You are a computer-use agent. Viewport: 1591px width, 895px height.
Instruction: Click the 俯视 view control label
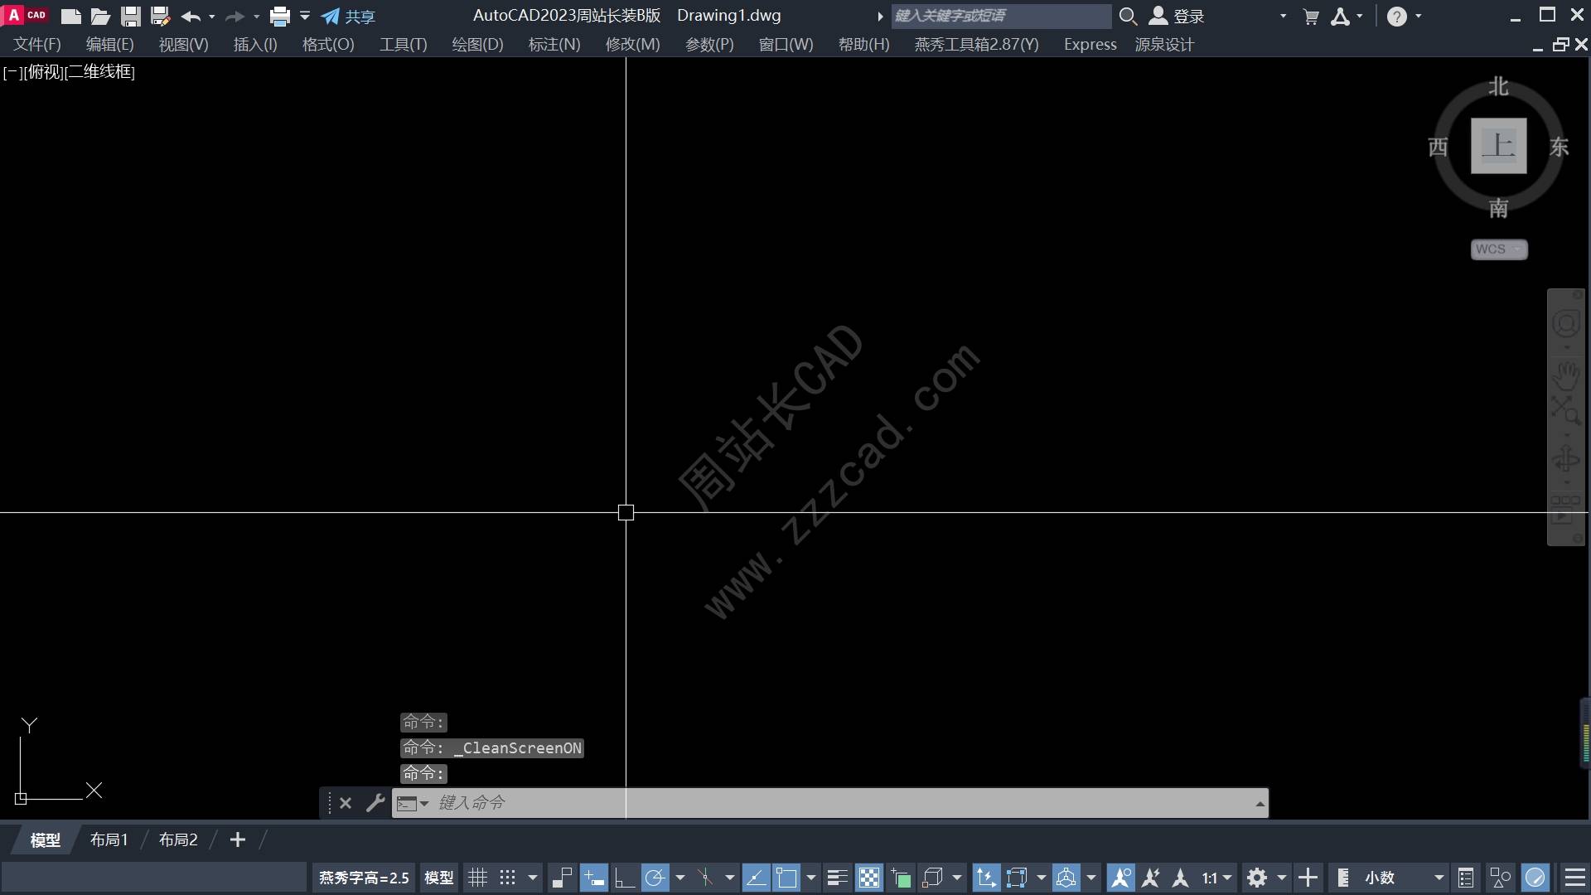[x=44, y=72]
